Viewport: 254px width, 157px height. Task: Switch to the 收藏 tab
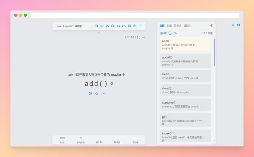(x=169, y=25)
